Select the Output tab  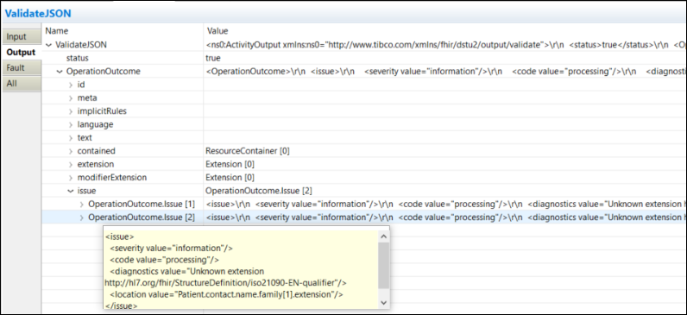pyautogui.click(x=21, y=52)
